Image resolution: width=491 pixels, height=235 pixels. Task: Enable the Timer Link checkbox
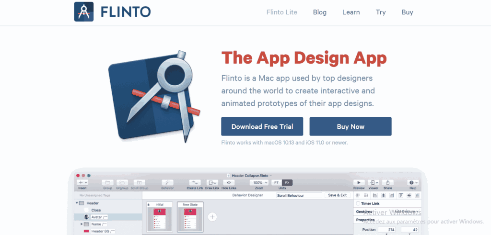pos(358,203)
